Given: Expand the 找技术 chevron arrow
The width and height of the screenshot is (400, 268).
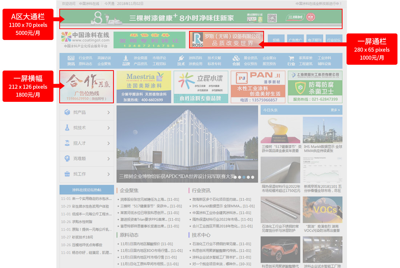Looking at the screenshot, I should point(109,128).
